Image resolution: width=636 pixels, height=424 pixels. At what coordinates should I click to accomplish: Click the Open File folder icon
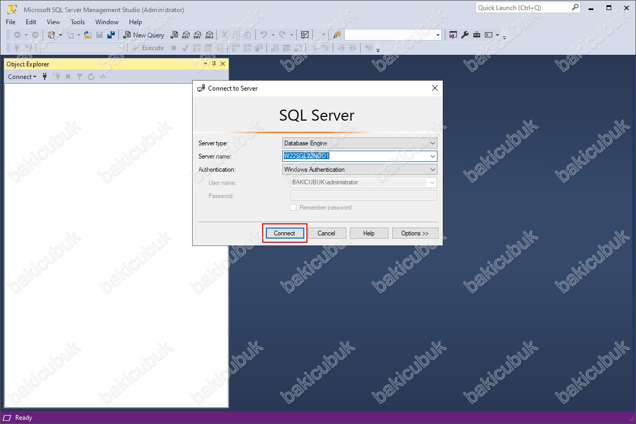88,35
